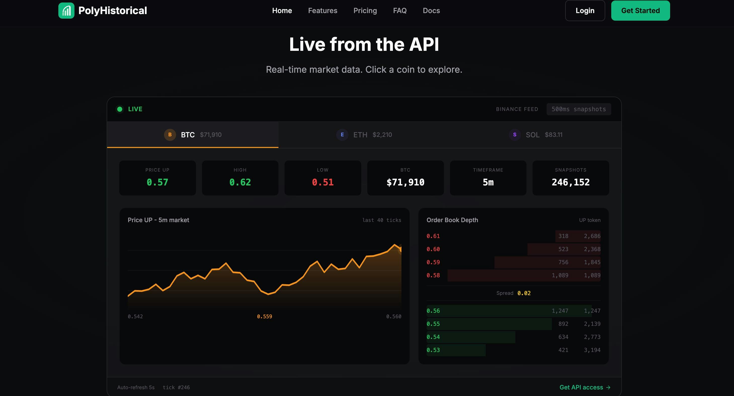Click the orange chart endpoint marker

400,249
